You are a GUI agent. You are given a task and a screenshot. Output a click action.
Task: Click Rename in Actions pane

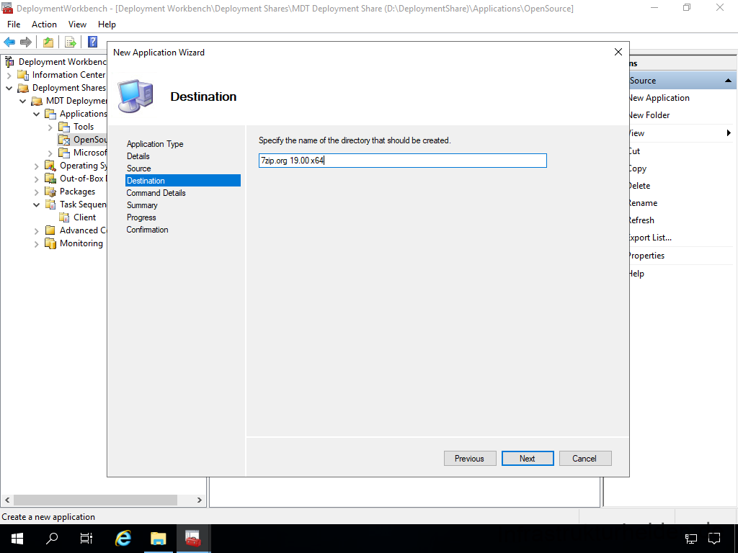(644, 203)
